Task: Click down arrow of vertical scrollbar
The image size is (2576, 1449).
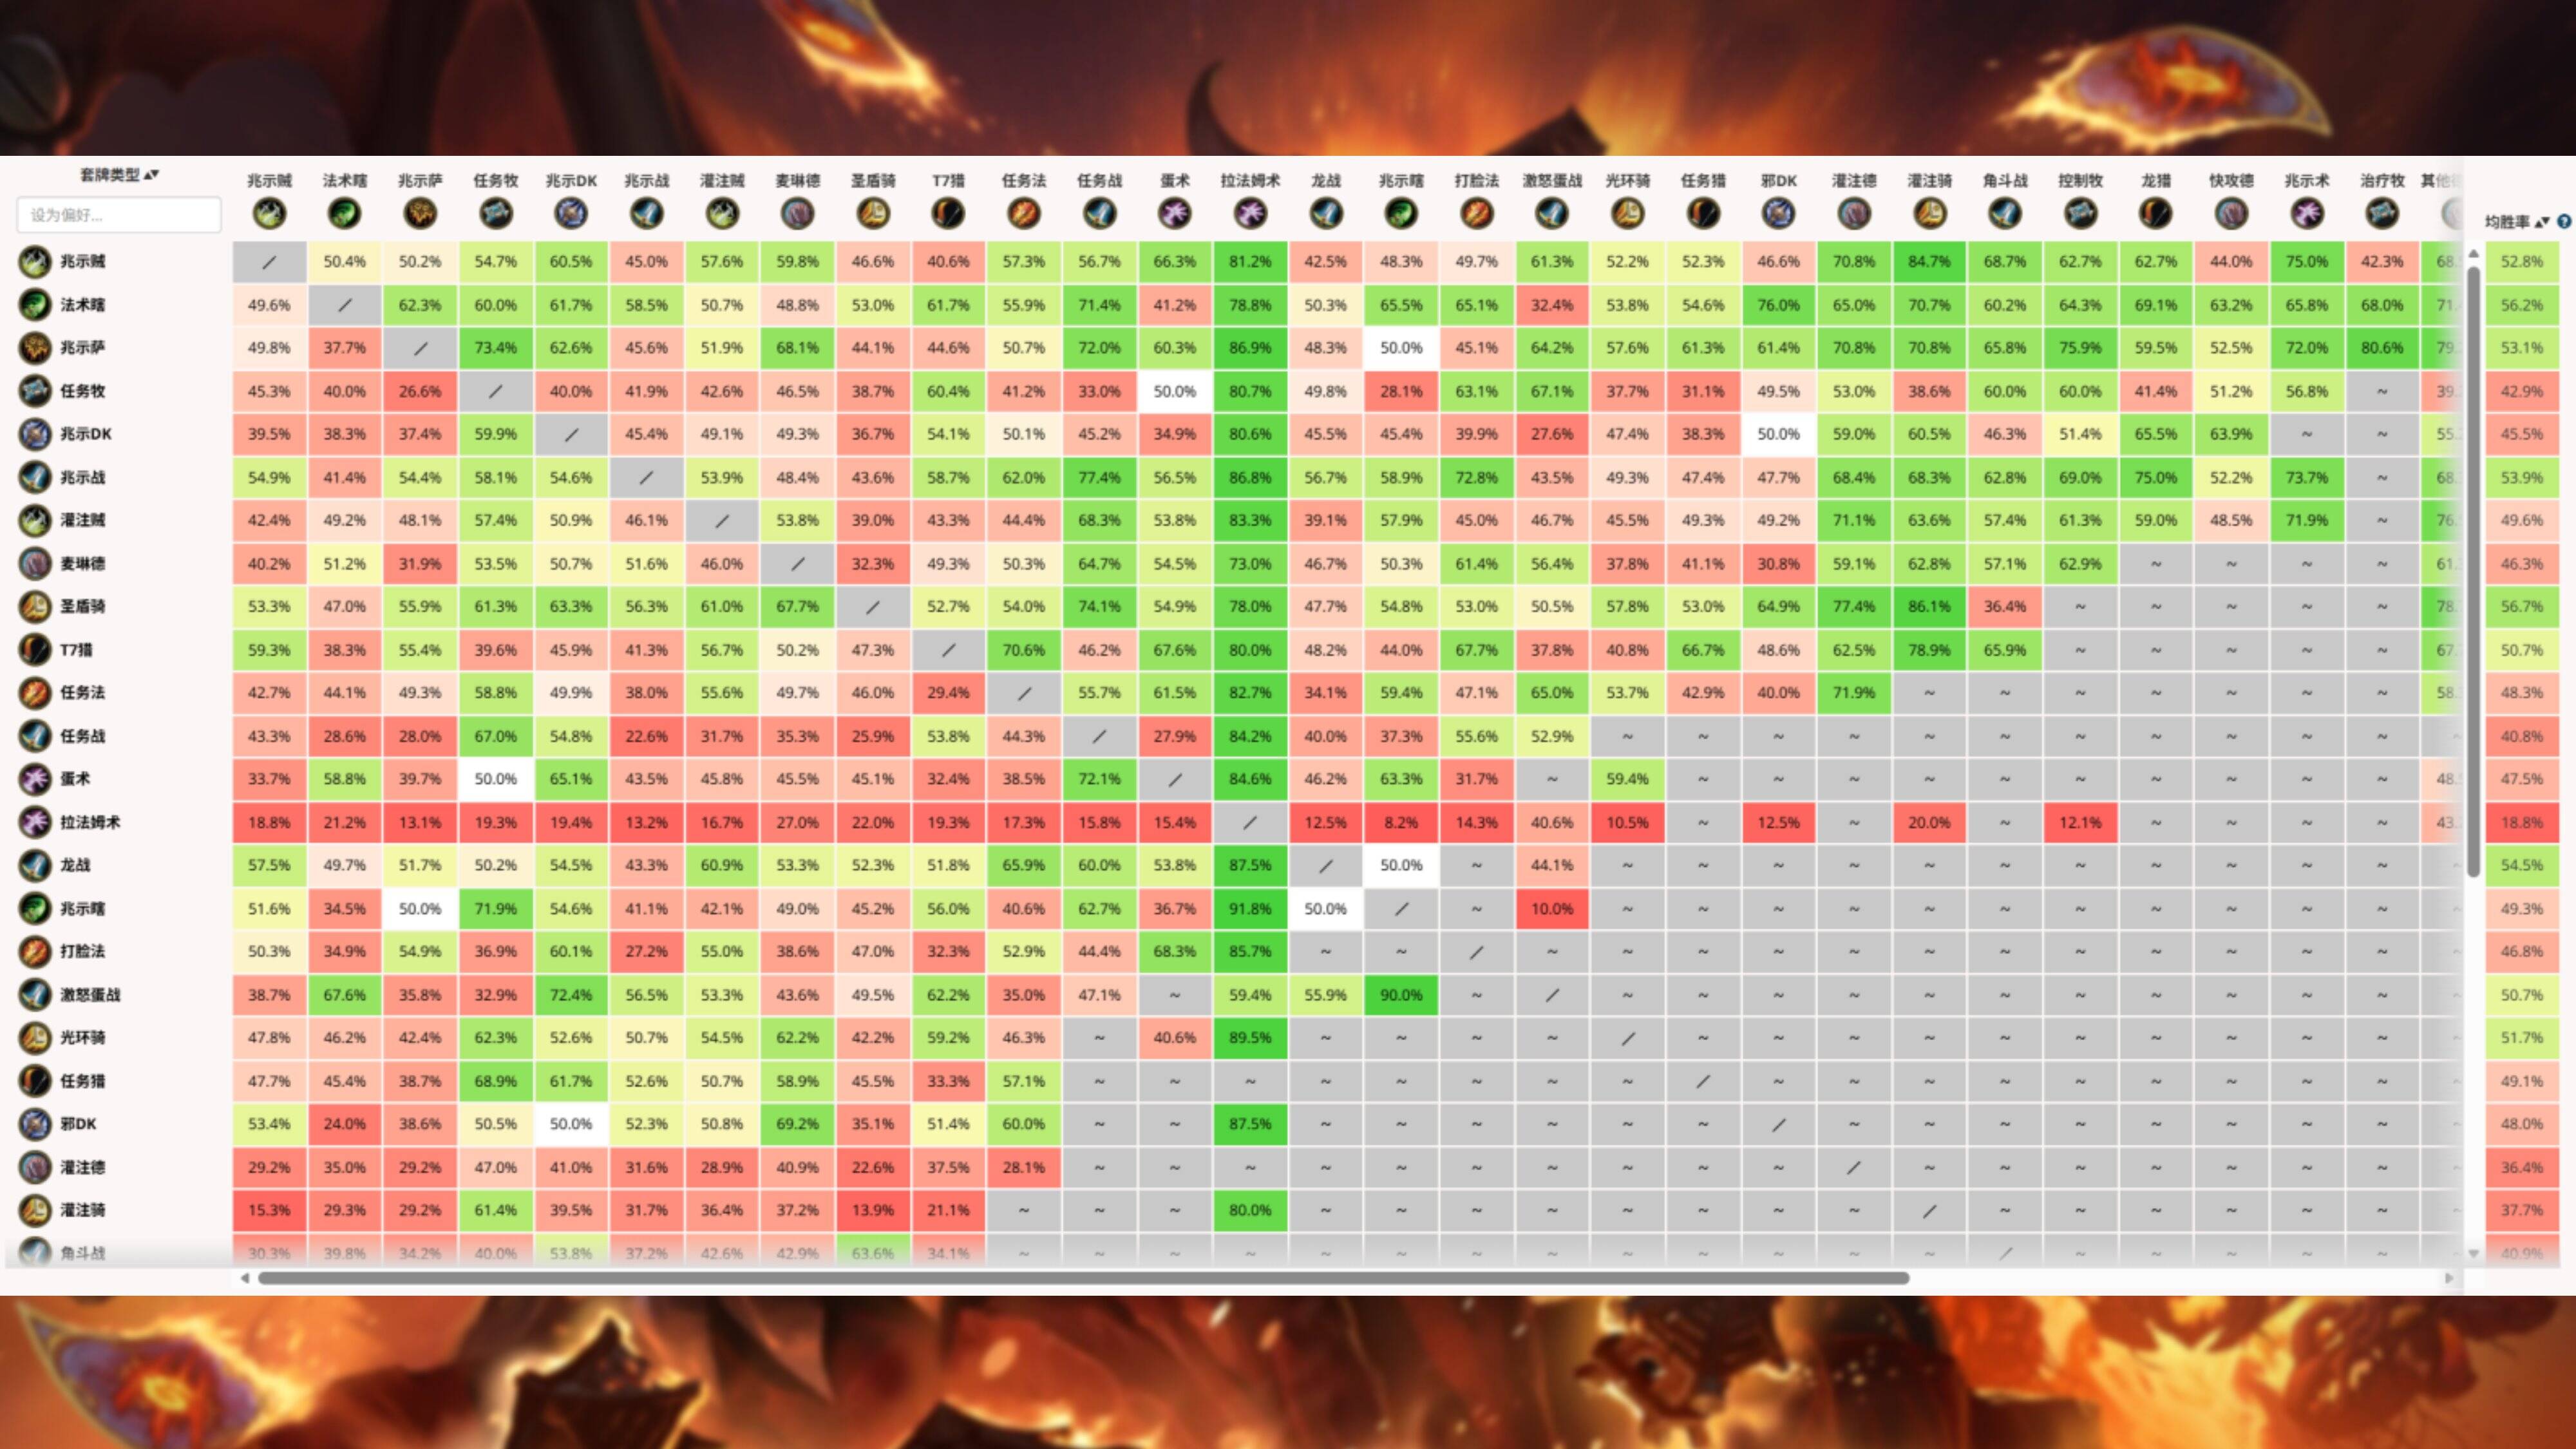Action: [2473, 1253]
